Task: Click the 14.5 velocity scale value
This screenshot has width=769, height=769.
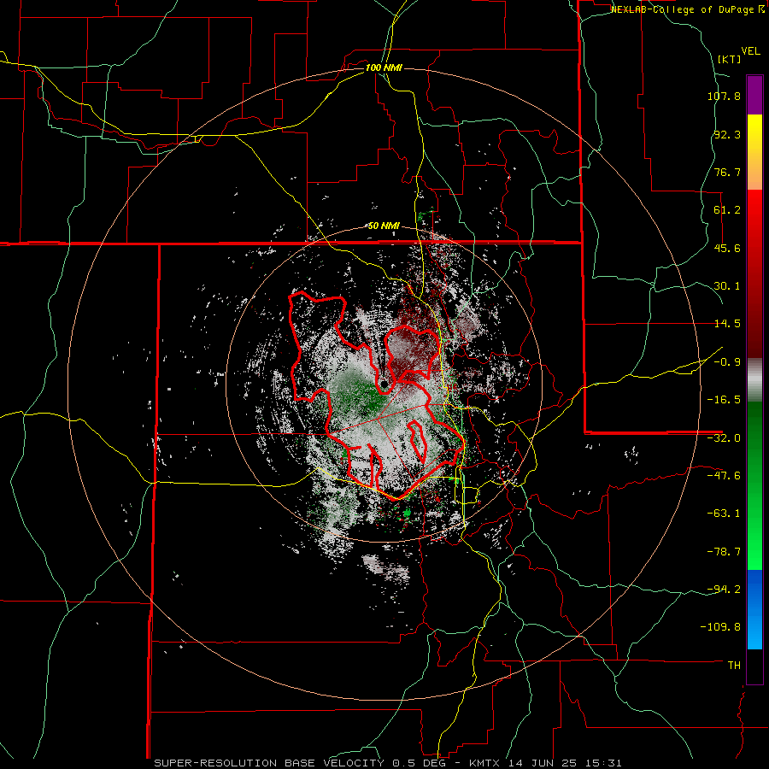Action: (x=727, y=324)
